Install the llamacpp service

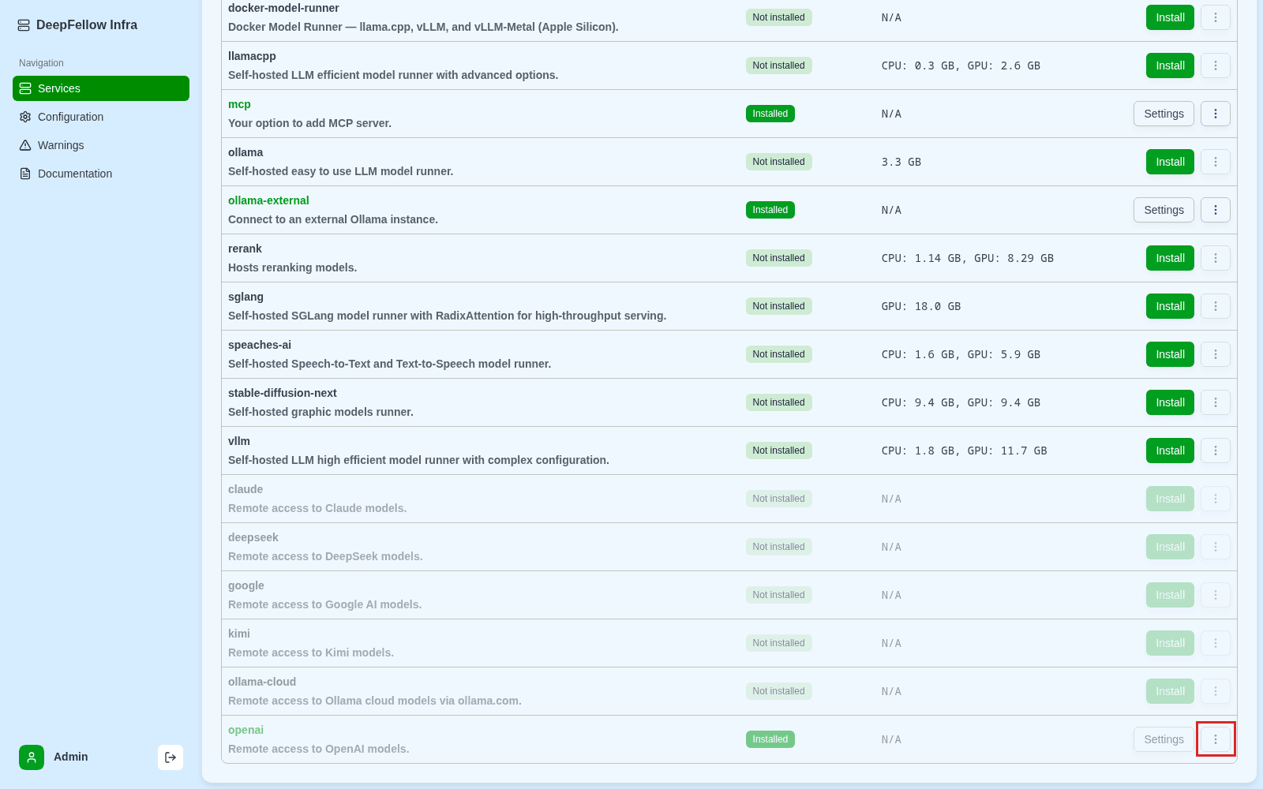pos(1170,65)
